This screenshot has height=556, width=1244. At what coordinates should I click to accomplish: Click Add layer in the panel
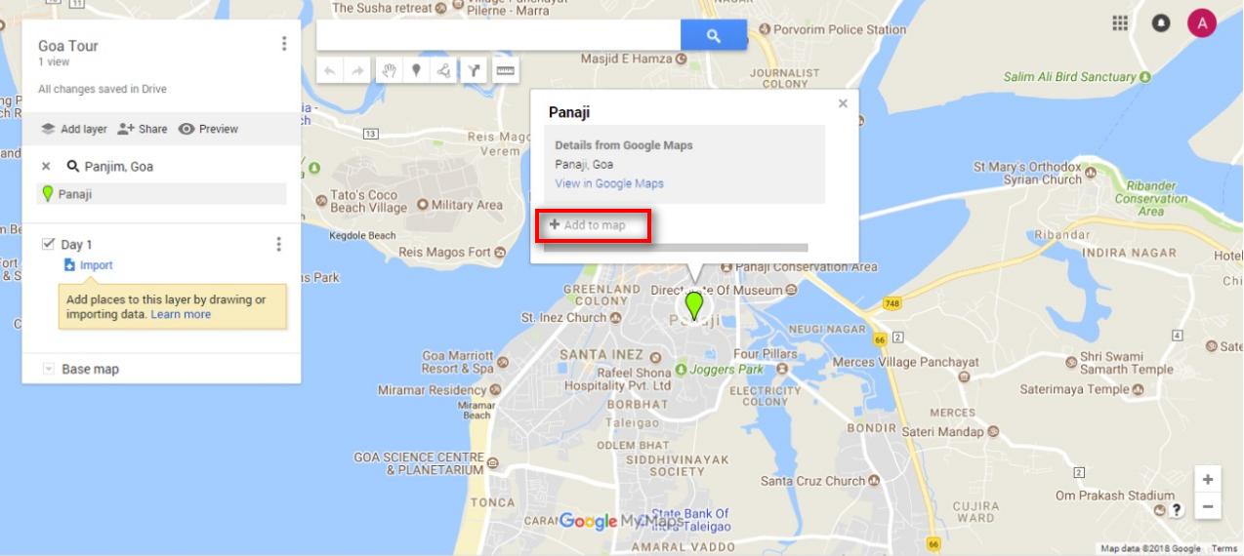click(x=73, y=129)
